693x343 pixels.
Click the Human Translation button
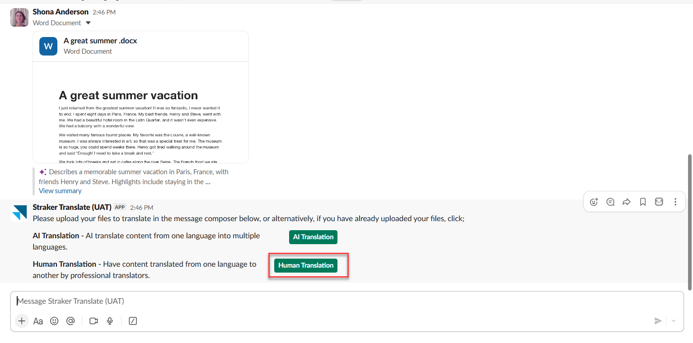click(306, 265)
